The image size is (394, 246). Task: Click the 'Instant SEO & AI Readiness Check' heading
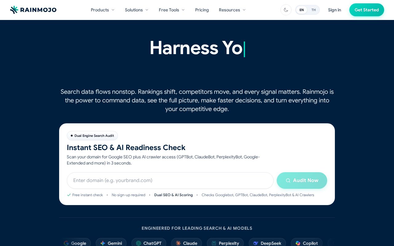(126, 148)
